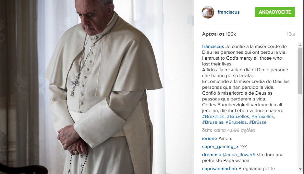Open the #Brüssel hashtag link
This screenshot has width=304, height=174.
258,122
